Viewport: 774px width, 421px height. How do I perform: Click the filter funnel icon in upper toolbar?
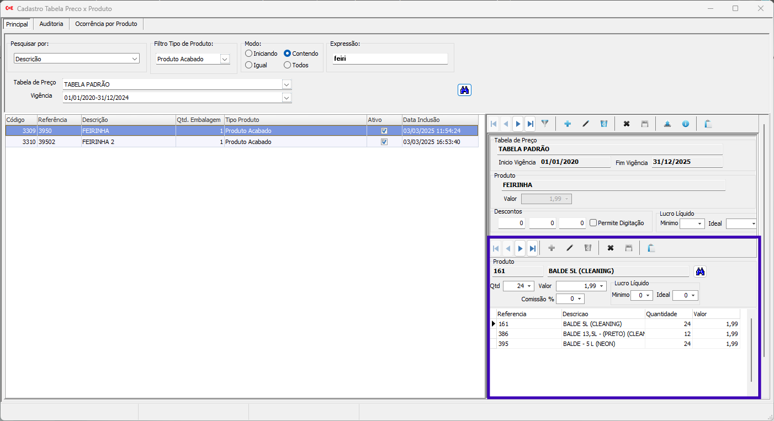(545, 124)
